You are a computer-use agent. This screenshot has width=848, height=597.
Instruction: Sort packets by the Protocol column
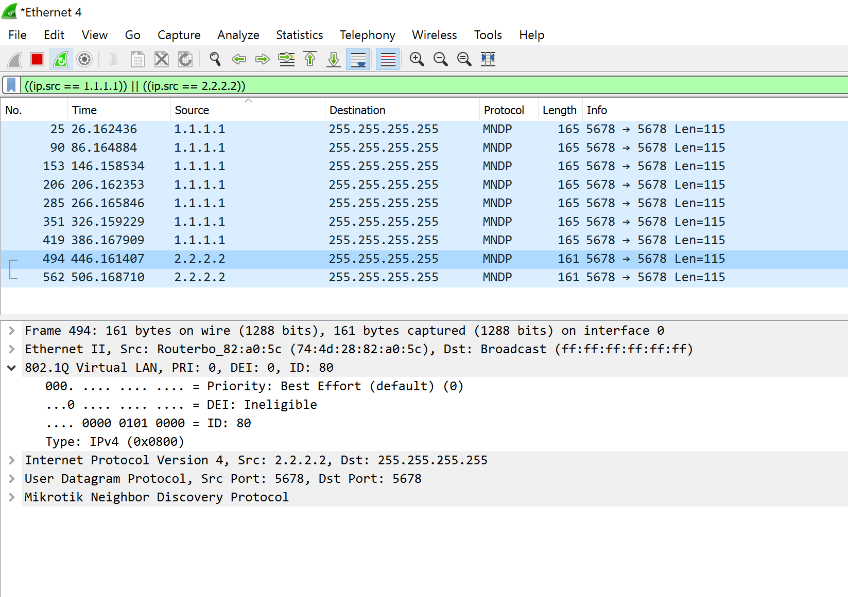tap(509, 110)
